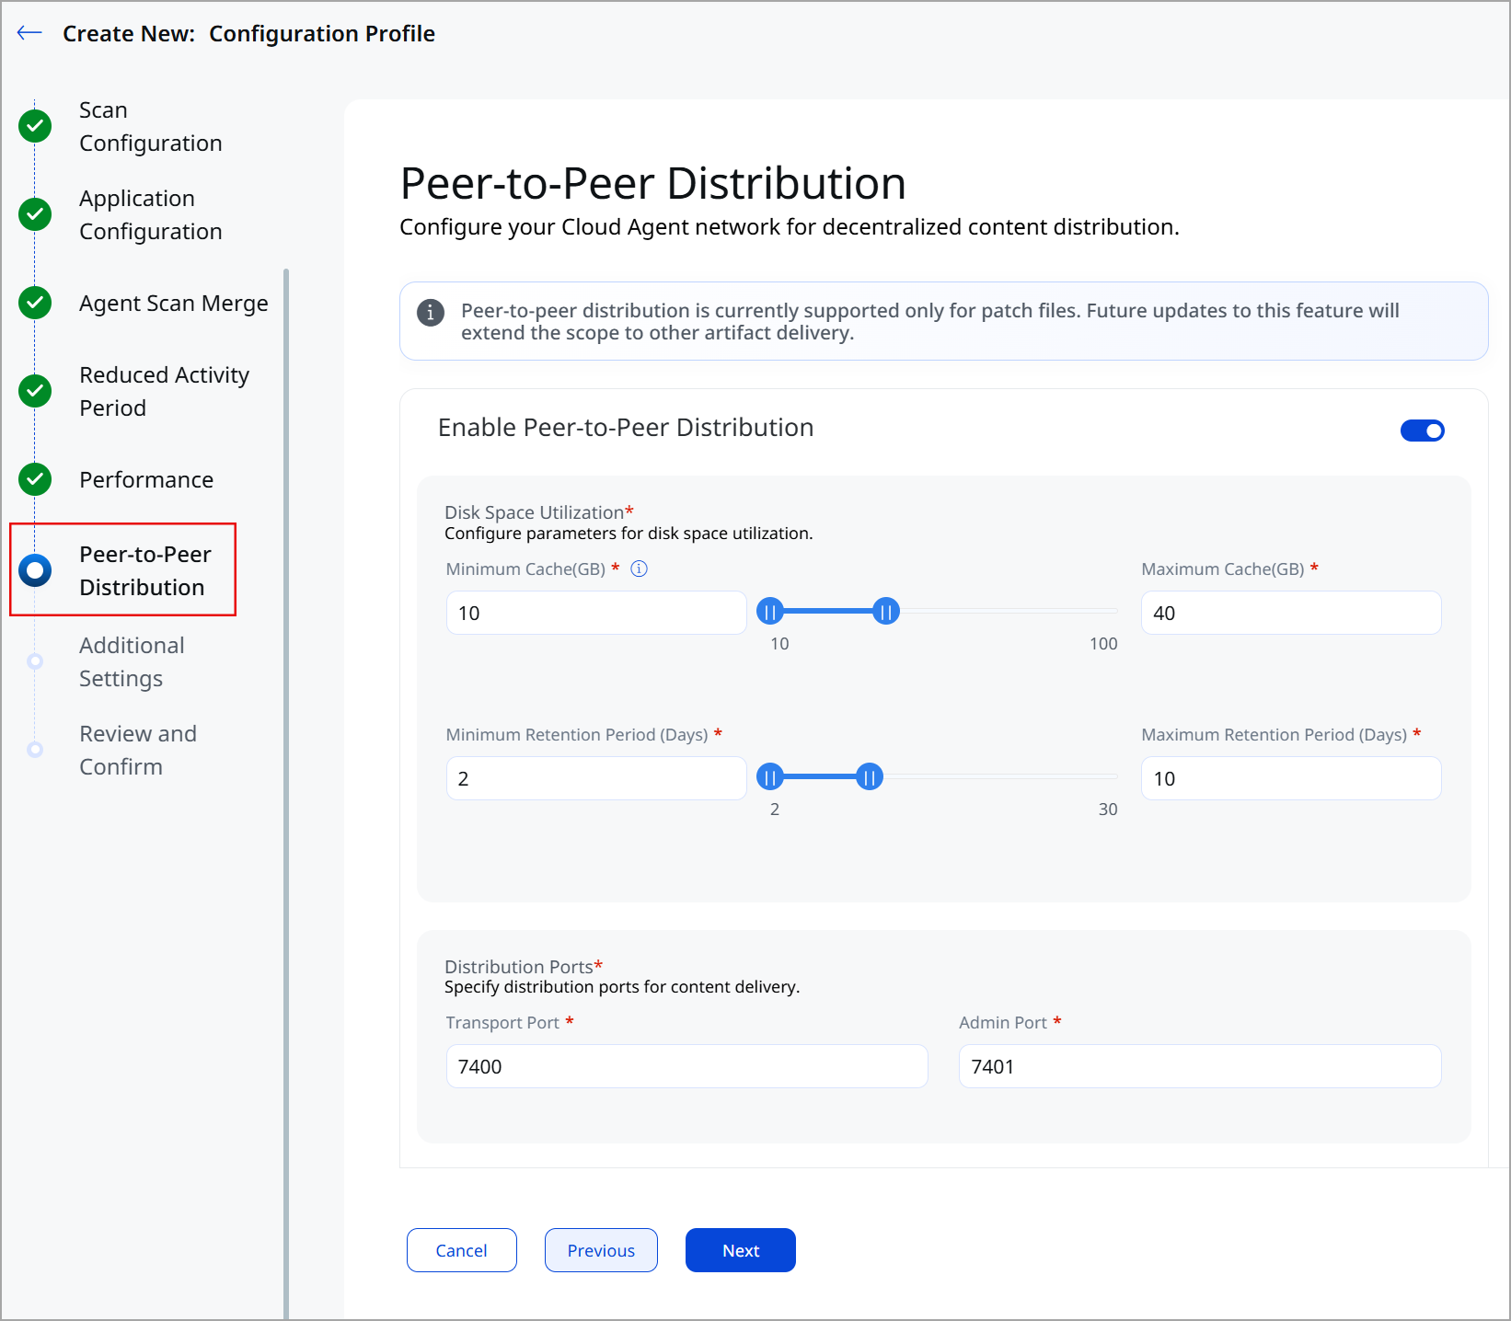
Task: Click the Minimum Cache(GB) input field
Action: pyautogui.click(x=596, y=613)
